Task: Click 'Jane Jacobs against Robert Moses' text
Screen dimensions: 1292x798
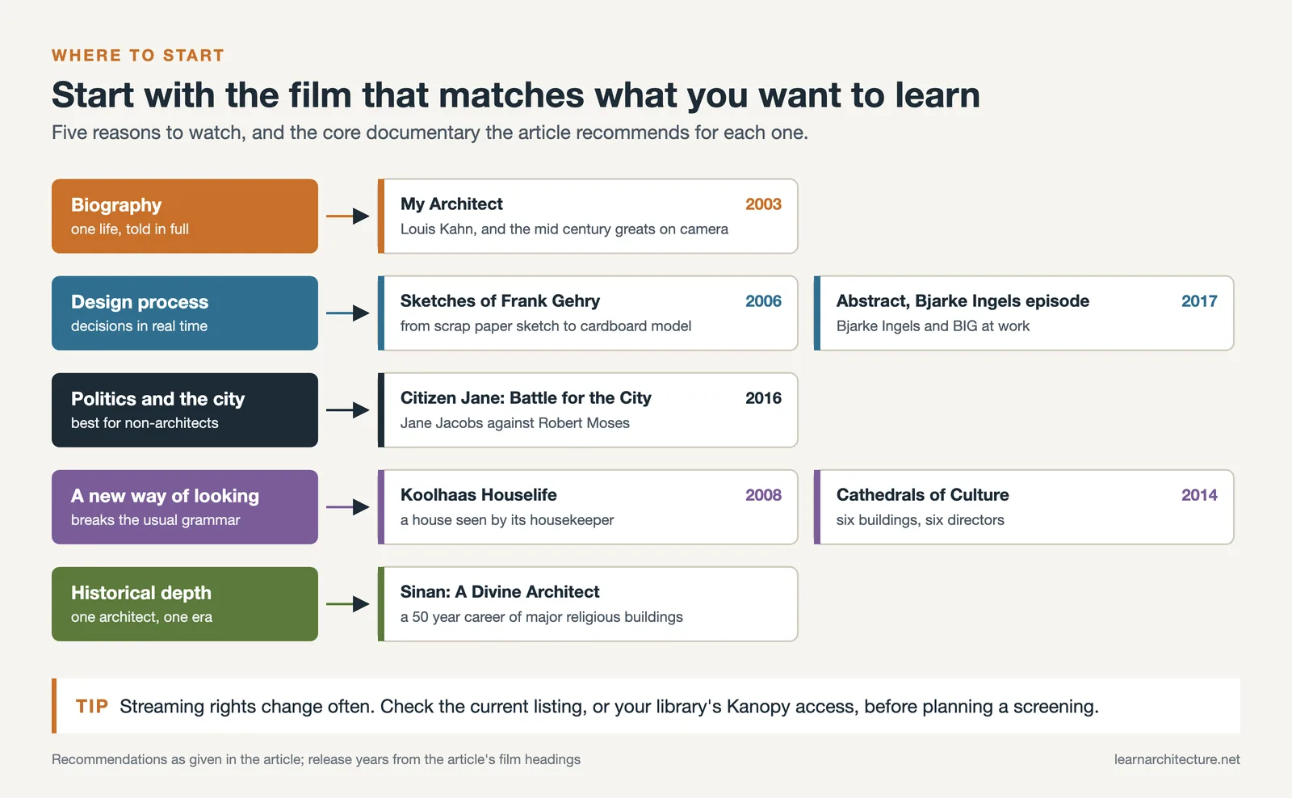Action: (515, 423)
